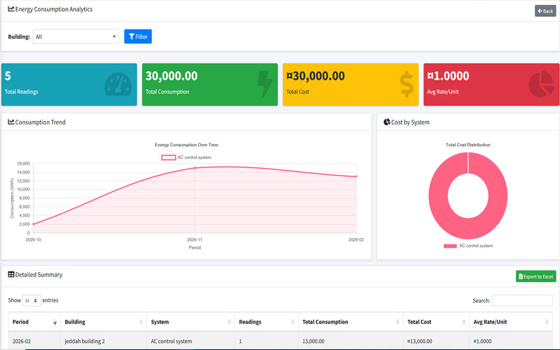Click the ¤30,000.00 Total Cost value

coord(316,76)
